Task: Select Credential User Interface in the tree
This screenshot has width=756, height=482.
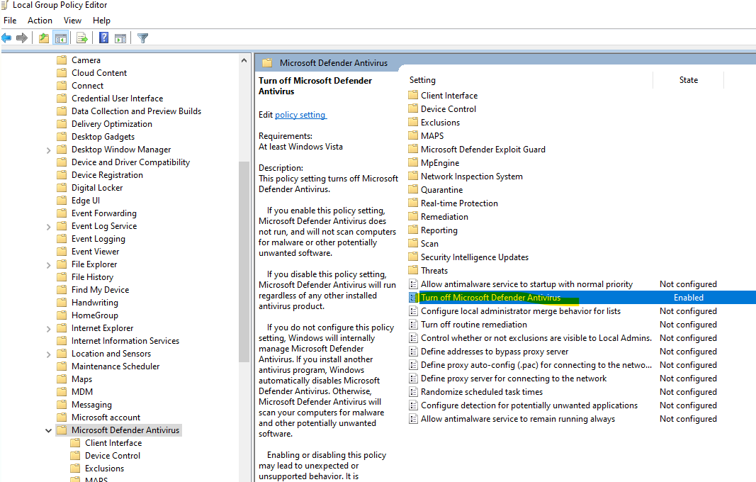Action: [117, 99]
